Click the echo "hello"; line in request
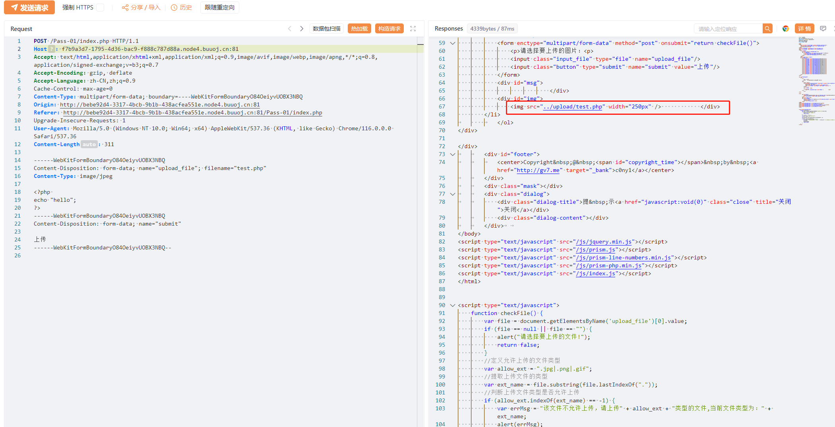This screenshot has height=427, width=835. pos(55,200)
